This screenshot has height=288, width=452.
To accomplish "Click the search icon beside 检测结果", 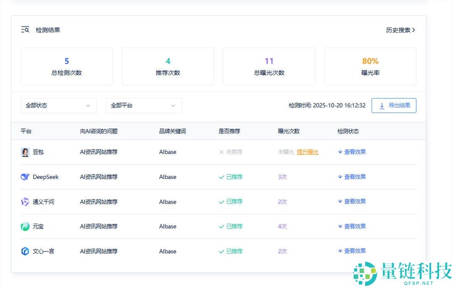I will coord(25,29).
